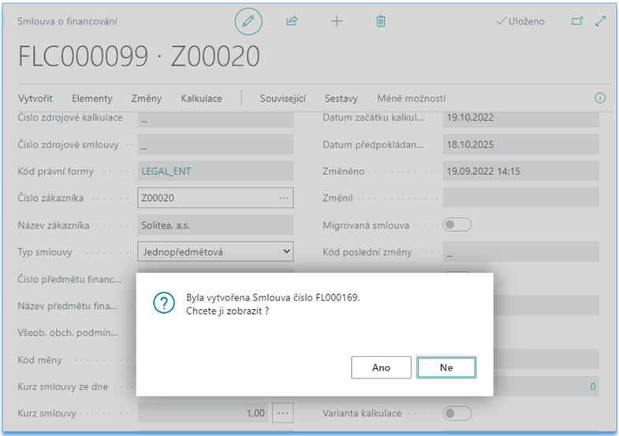Open the Kalkulace menu

point(201,99)
